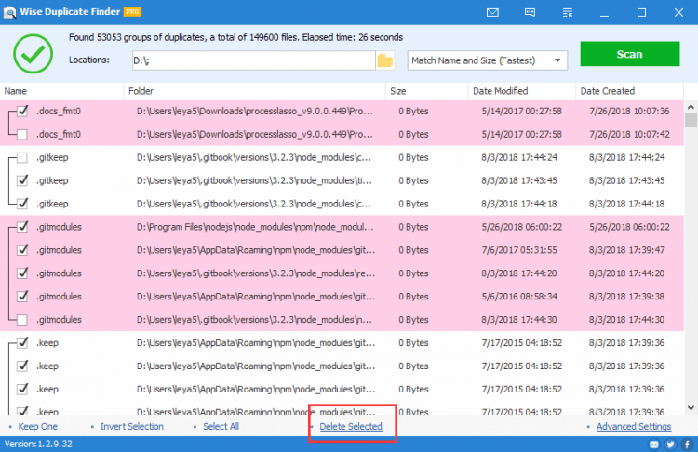
Task: Click the Wise Duplicate Finder app logo
Action: pyautogui.click(x=9, y=12)
